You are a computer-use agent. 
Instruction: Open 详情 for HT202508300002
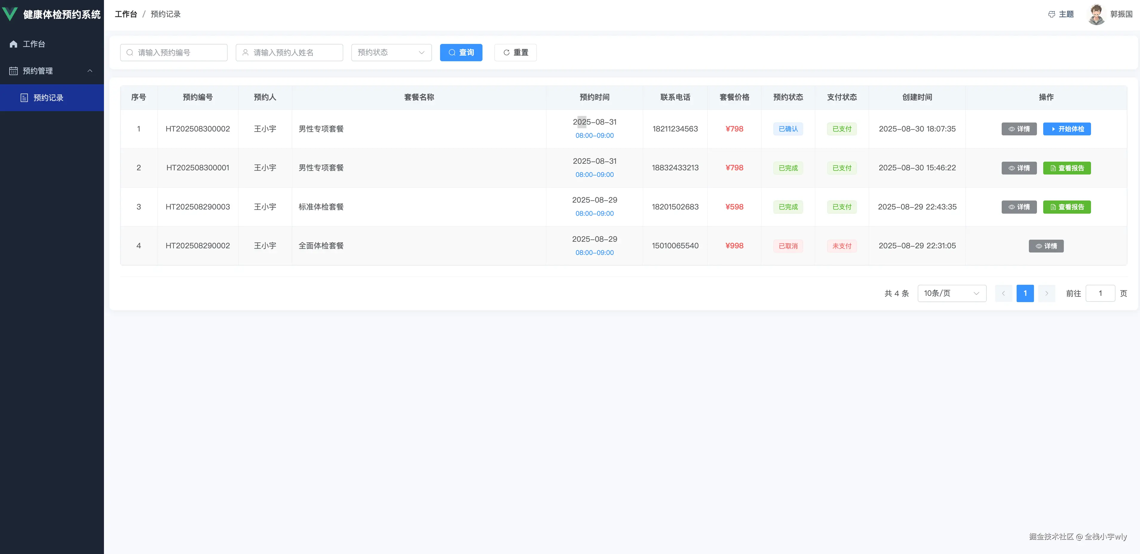1019,129
